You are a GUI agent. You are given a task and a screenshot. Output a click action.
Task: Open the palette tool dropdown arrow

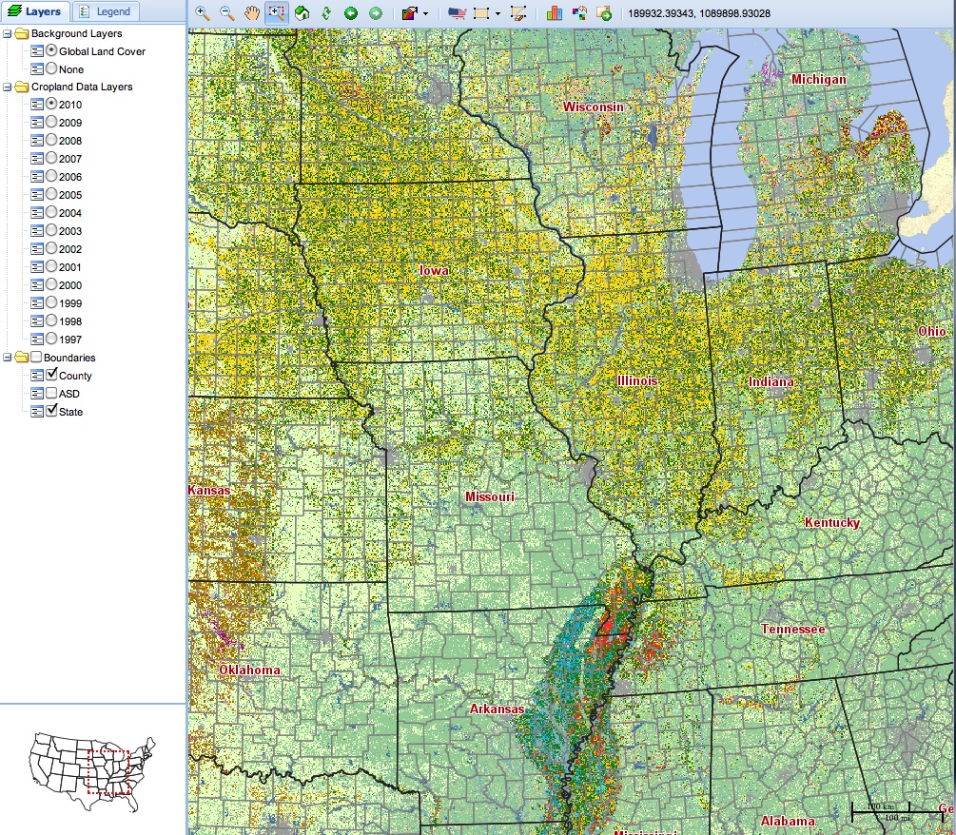[x=425, y=13]
